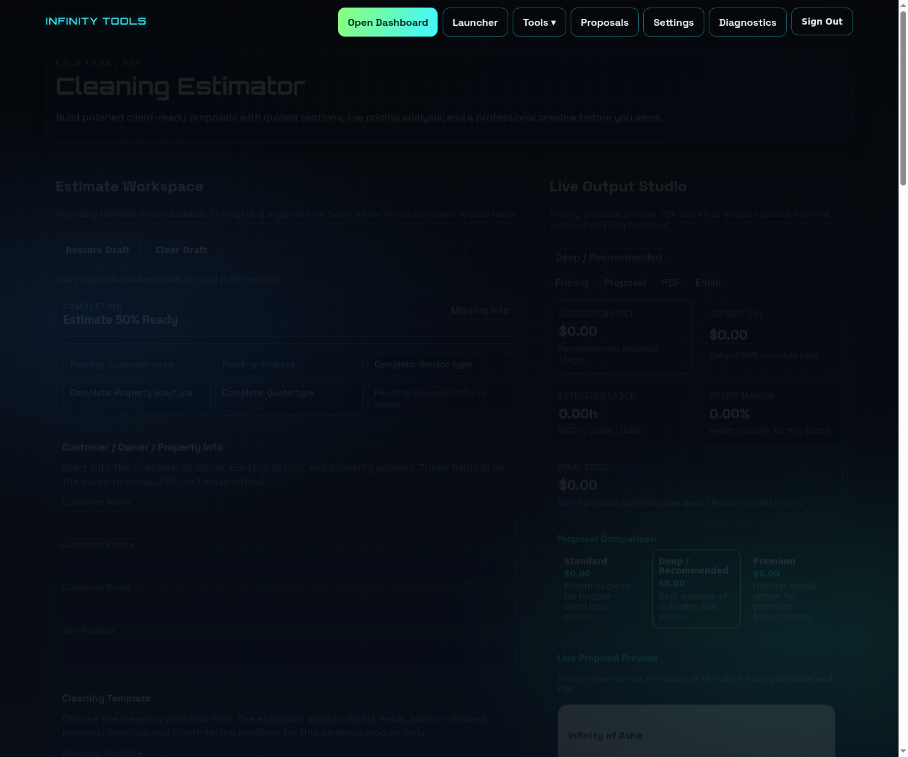Open the Diagnostics page
The image size is (908, 757).
[748, 22]
